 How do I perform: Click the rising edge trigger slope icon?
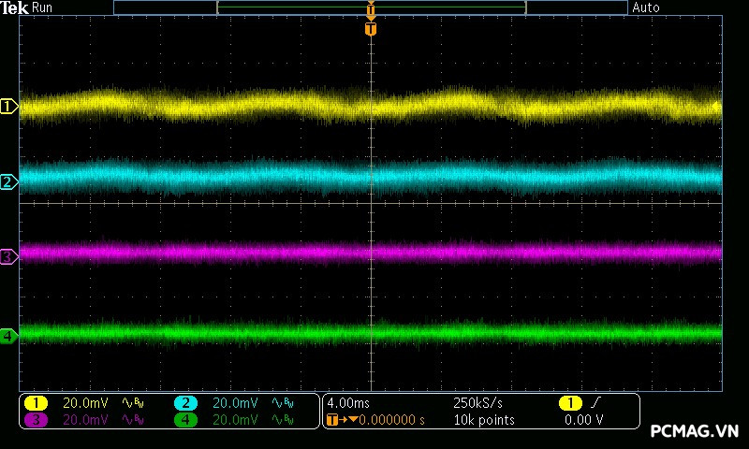596,402
